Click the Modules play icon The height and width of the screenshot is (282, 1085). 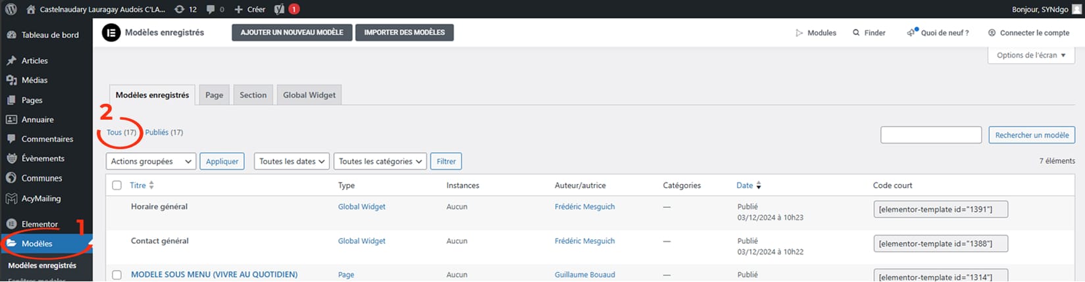(799, 33)
